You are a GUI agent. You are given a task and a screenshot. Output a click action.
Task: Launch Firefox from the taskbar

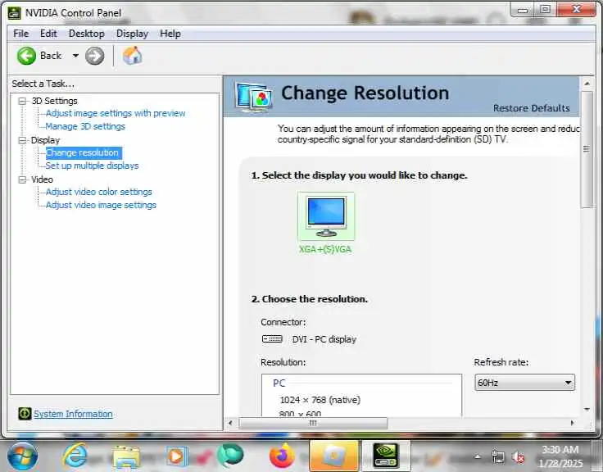pyautogui.click(x=283, y=456)
